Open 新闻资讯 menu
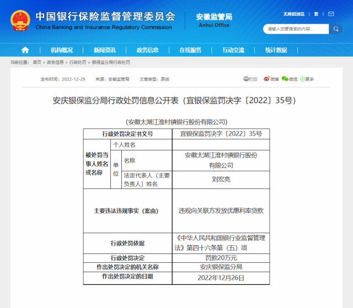This screenshot has width=353, height=308. pyautogui.click(x=105, y=50)
